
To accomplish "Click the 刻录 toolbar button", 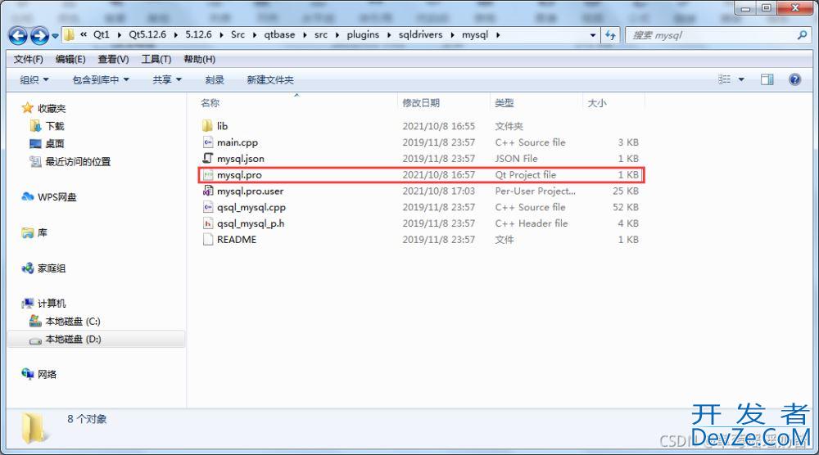I will coord(215,80).
